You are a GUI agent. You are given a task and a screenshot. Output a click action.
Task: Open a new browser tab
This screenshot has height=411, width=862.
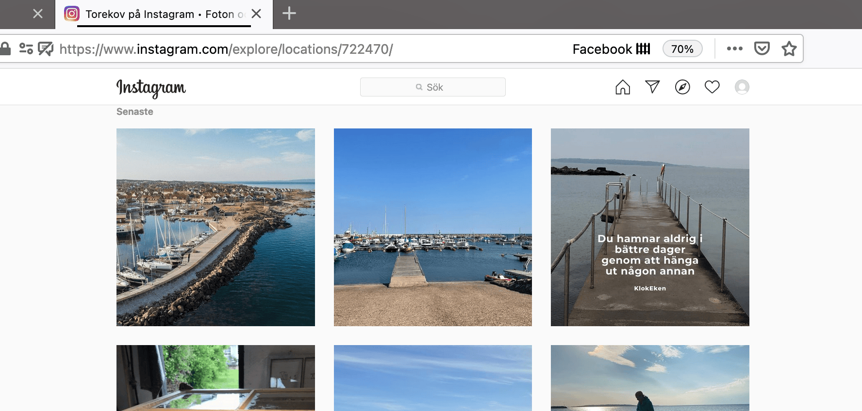point(289,14)
